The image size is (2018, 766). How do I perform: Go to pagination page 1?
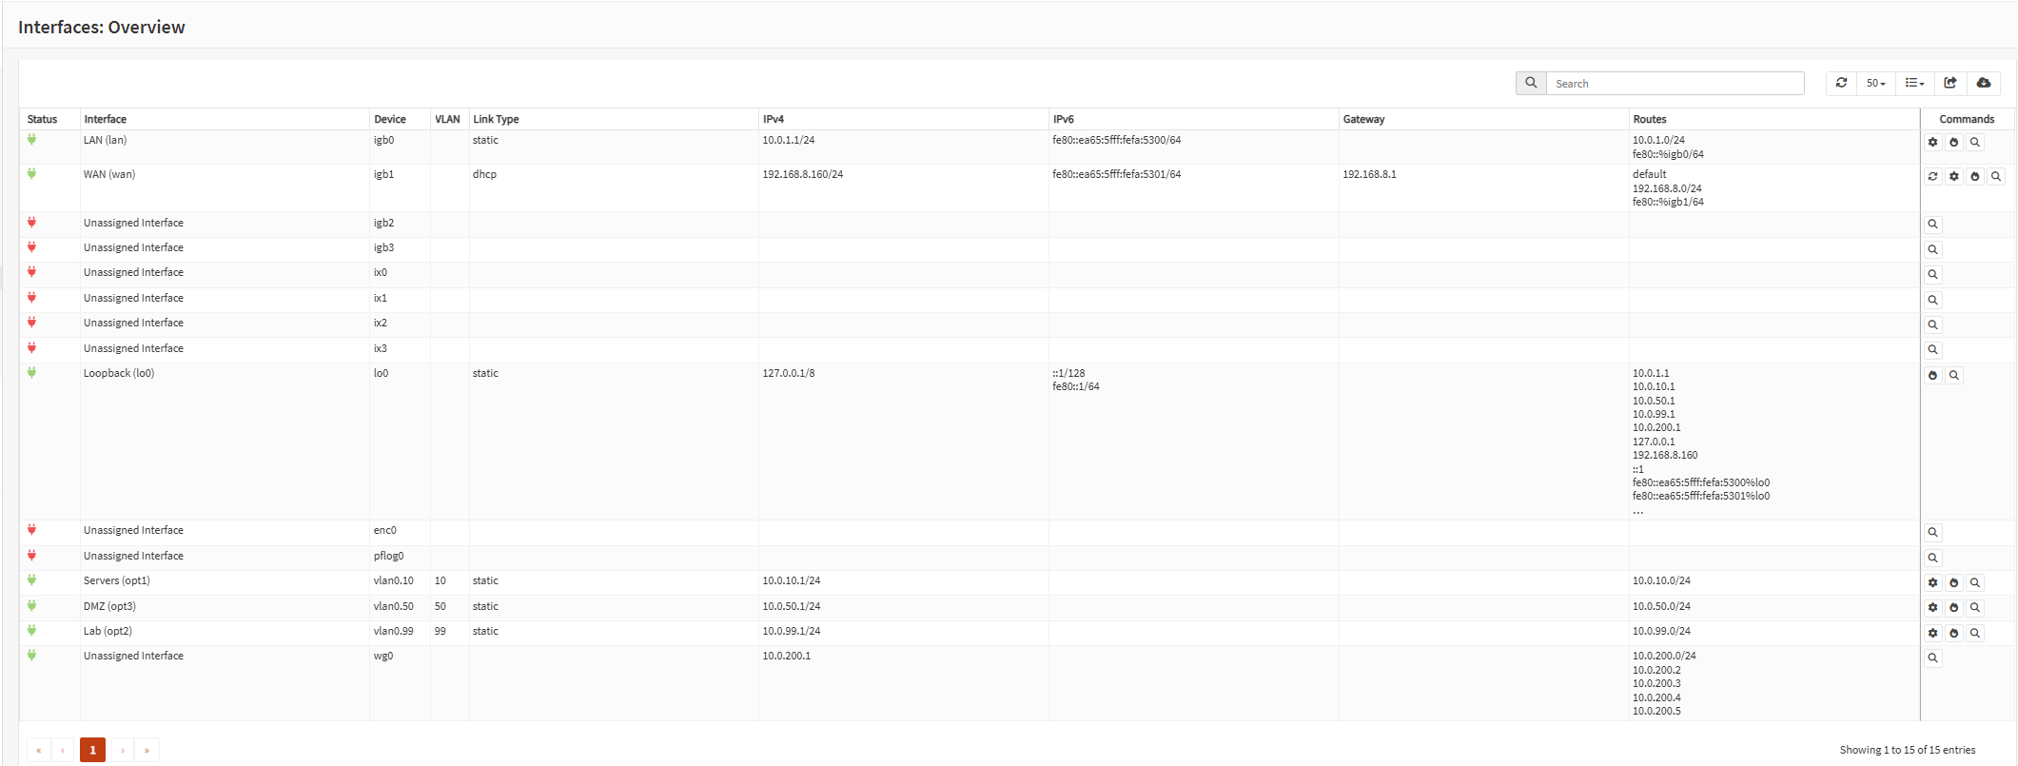point(92,750)
